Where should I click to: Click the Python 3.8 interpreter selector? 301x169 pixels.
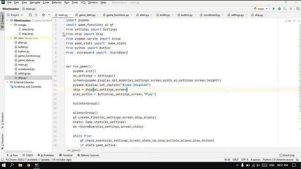pyautogui.click(x=278, y=160)
